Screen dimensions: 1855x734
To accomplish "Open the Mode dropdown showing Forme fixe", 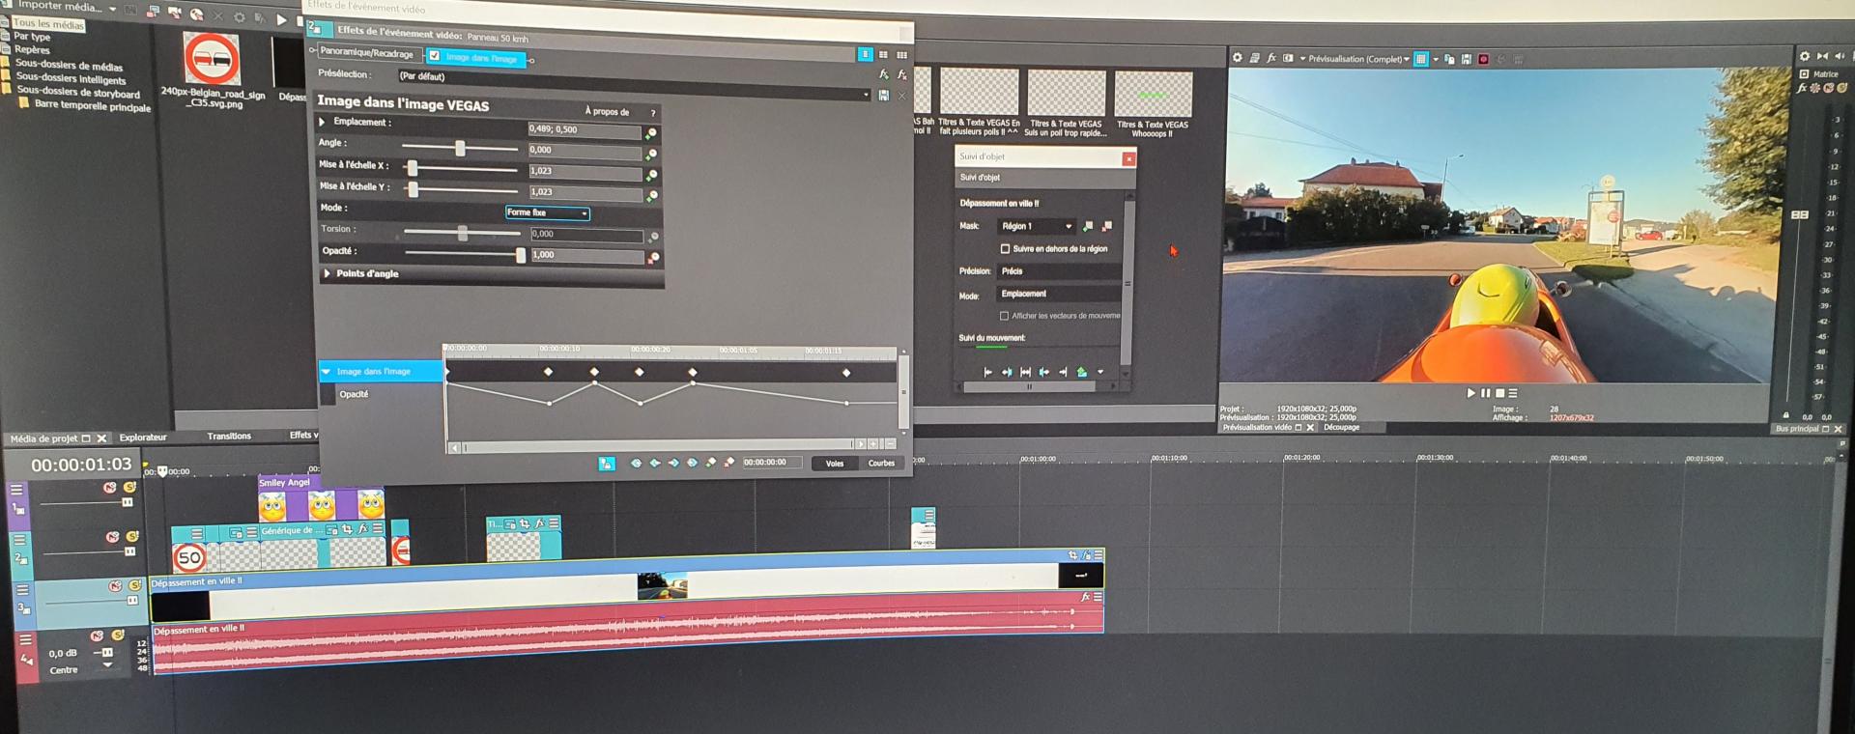I will 547,212.
